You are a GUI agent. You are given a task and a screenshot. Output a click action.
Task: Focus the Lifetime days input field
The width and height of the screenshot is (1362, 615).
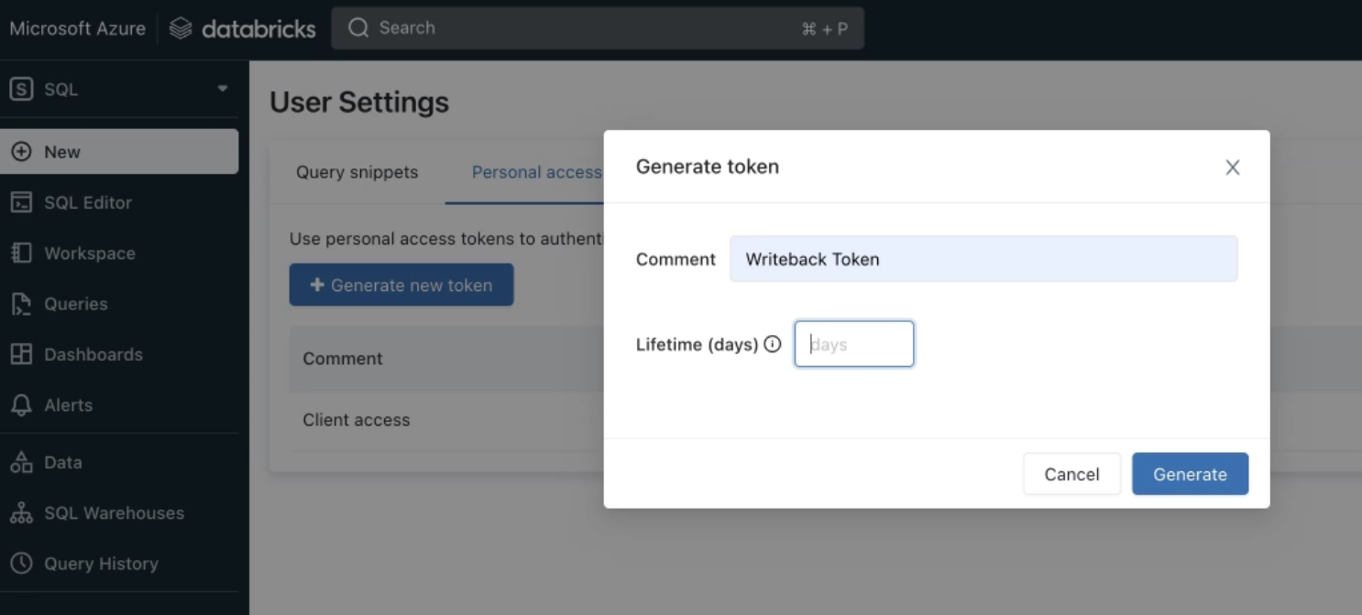[854, 344]
